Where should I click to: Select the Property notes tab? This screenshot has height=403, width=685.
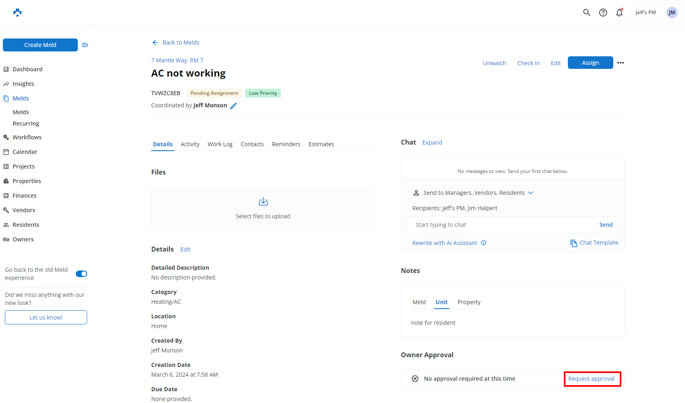point(469,302)
